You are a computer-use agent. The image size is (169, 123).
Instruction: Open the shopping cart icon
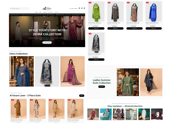[84, 9]
